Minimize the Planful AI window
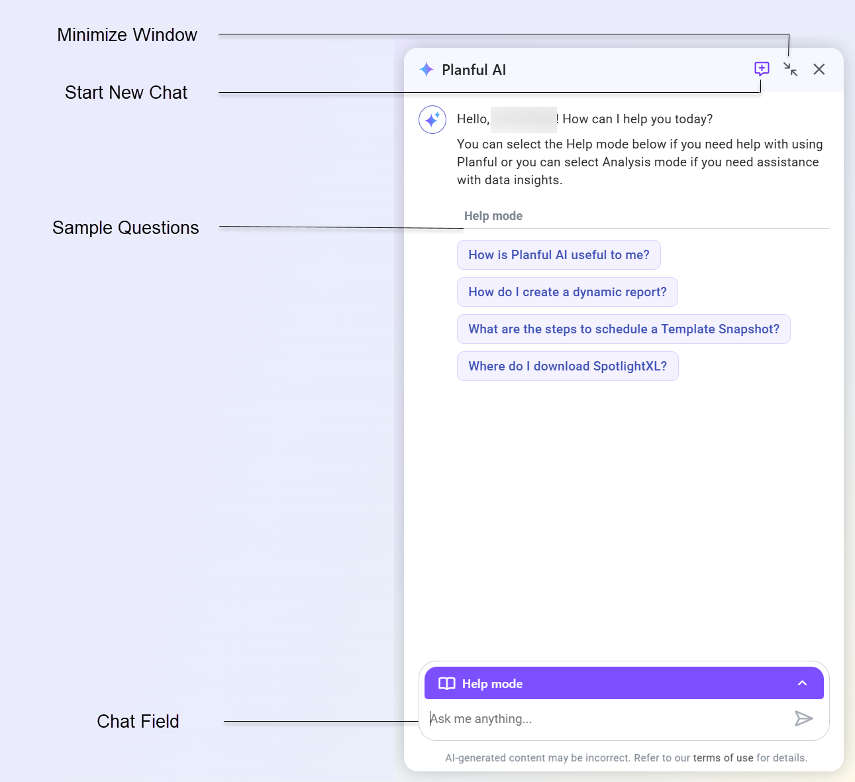 [790, 69]
